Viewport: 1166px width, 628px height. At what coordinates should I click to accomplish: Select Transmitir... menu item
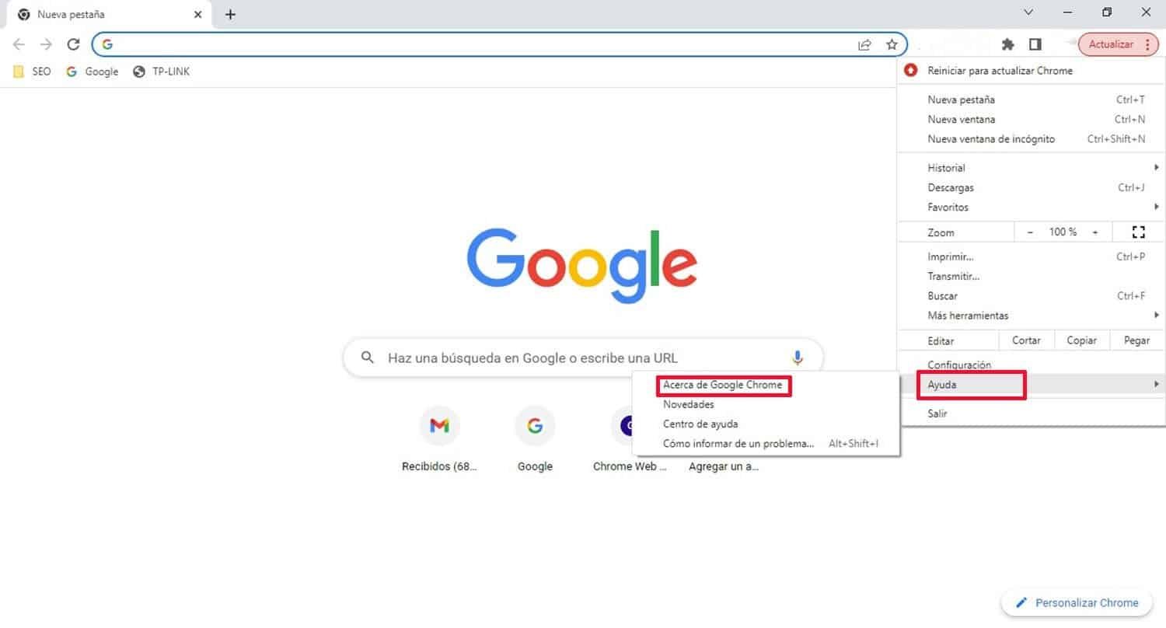click(1031, 276)
